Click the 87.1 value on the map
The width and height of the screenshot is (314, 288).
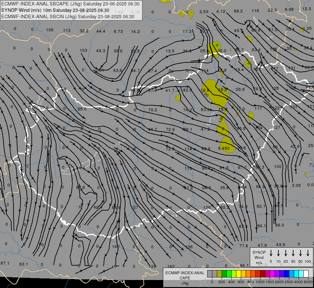coord(5,263)
